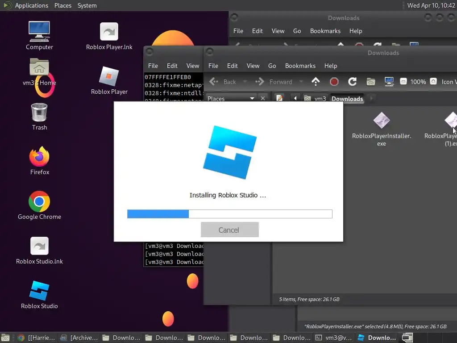Launch Google Chrome from the desktop
Viewport: 457px width, 343px height.
(x=39, y=205)
